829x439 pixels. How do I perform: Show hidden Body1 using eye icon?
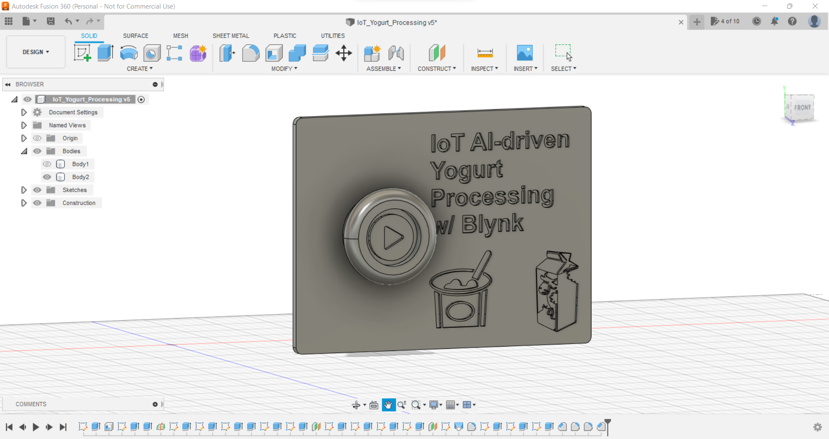(x=47, y=164)
